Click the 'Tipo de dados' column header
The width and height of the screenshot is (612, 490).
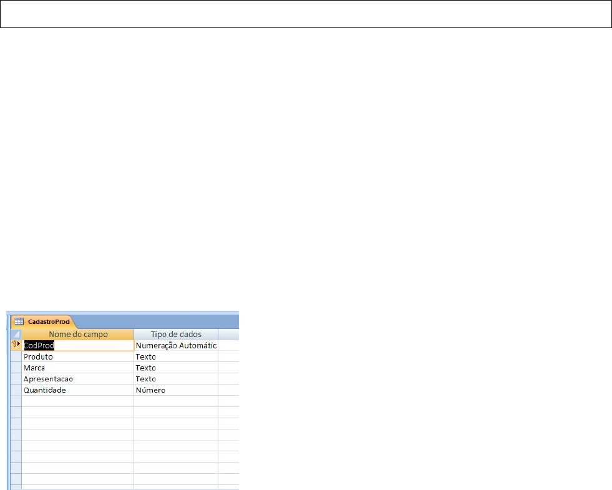point(176,335)
